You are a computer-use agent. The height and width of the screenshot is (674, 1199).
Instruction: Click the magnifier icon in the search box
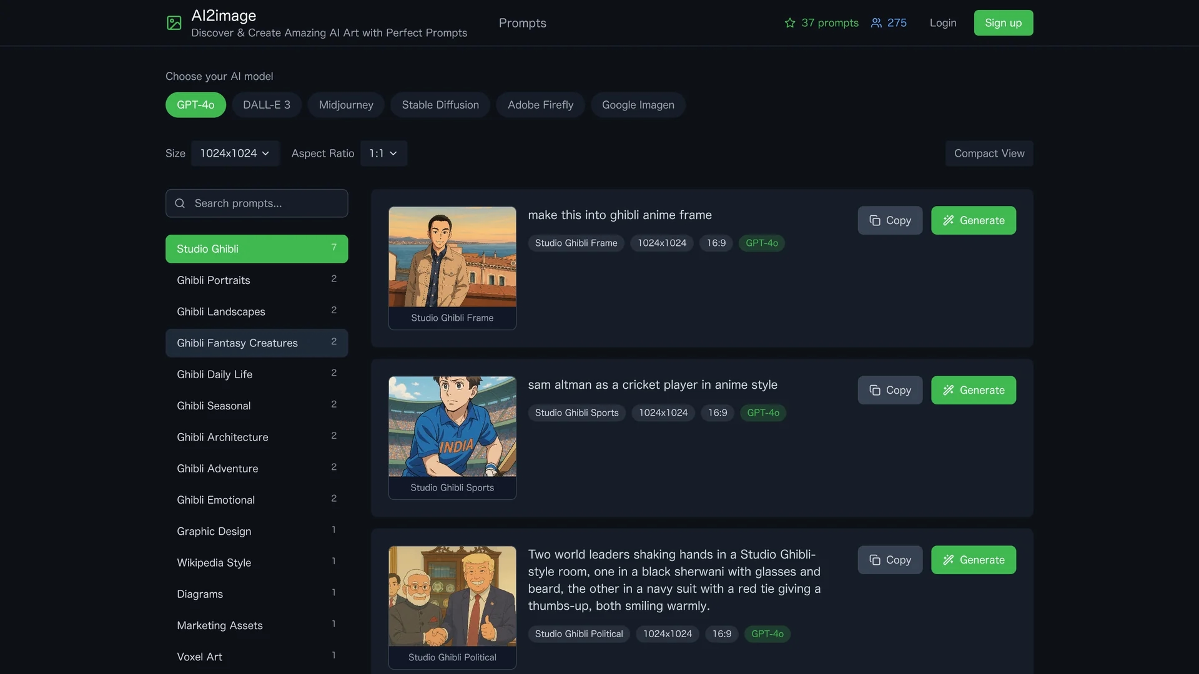click(180, 203)
